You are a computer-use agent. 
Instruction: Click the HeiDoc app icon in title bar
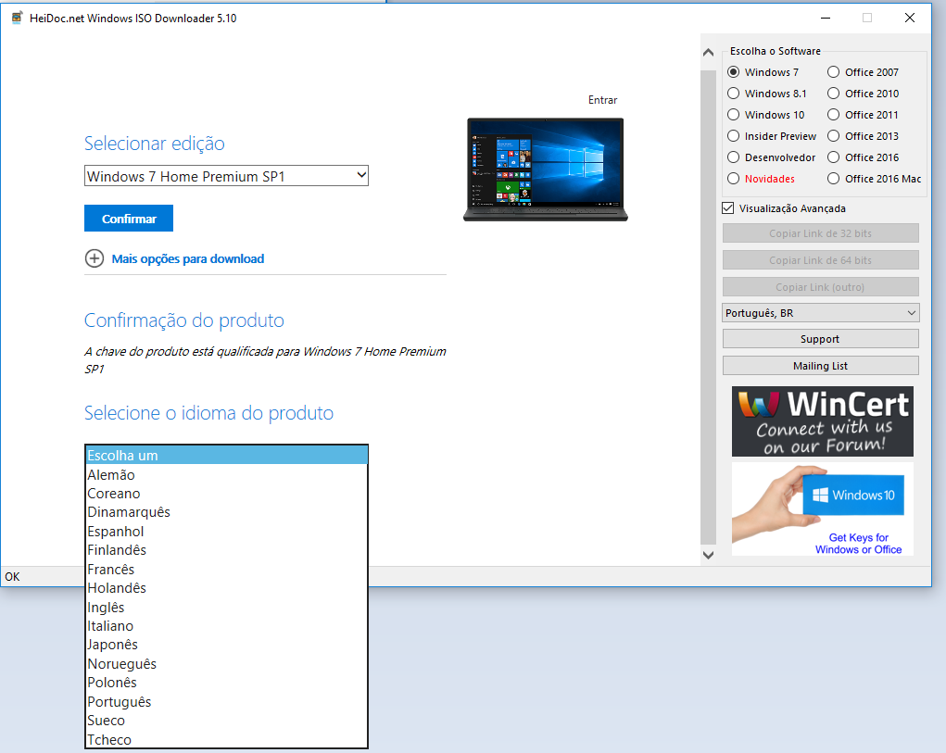(x=17, y=18)
